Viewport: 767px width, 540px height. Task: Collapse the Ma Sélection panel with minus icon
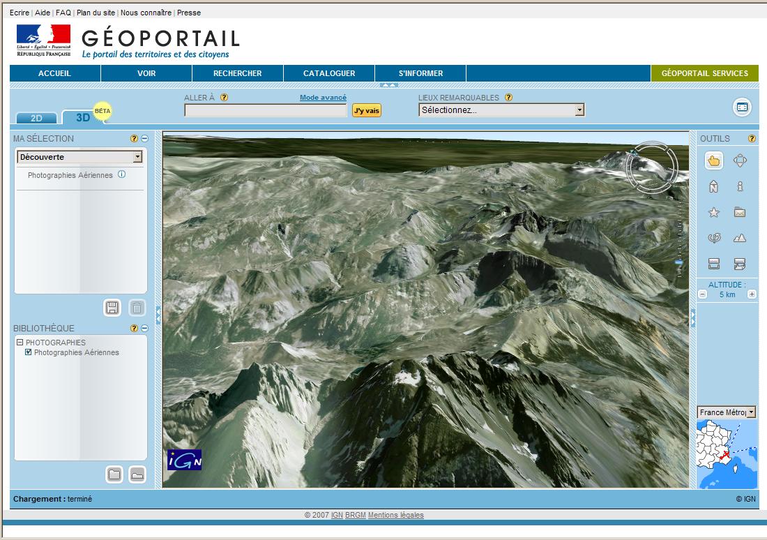click(x=145, y=139)
